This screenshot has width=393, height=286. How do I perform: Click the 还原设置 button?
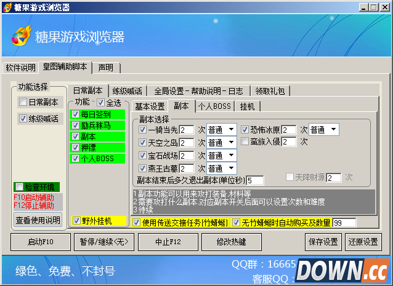point(363,242)
